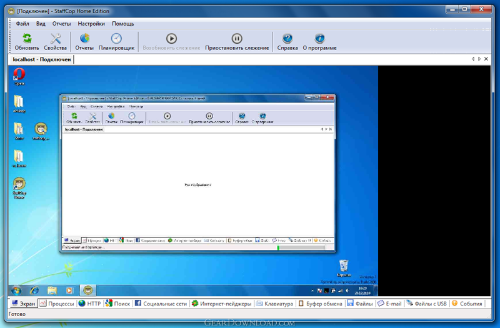This screenshot has width=500, height=328.
Task: Select the localhost - Подключен tab
Action: pos(42,59)
